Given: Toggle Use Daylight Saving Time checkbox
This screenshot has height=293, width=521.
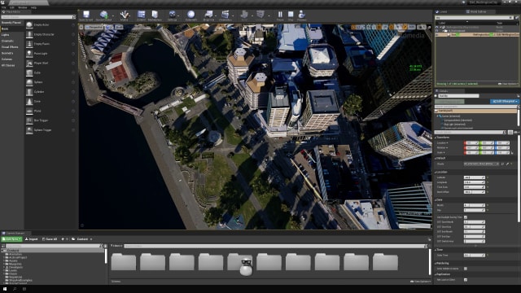Looking at the screenshot, I should pos(466,217).
